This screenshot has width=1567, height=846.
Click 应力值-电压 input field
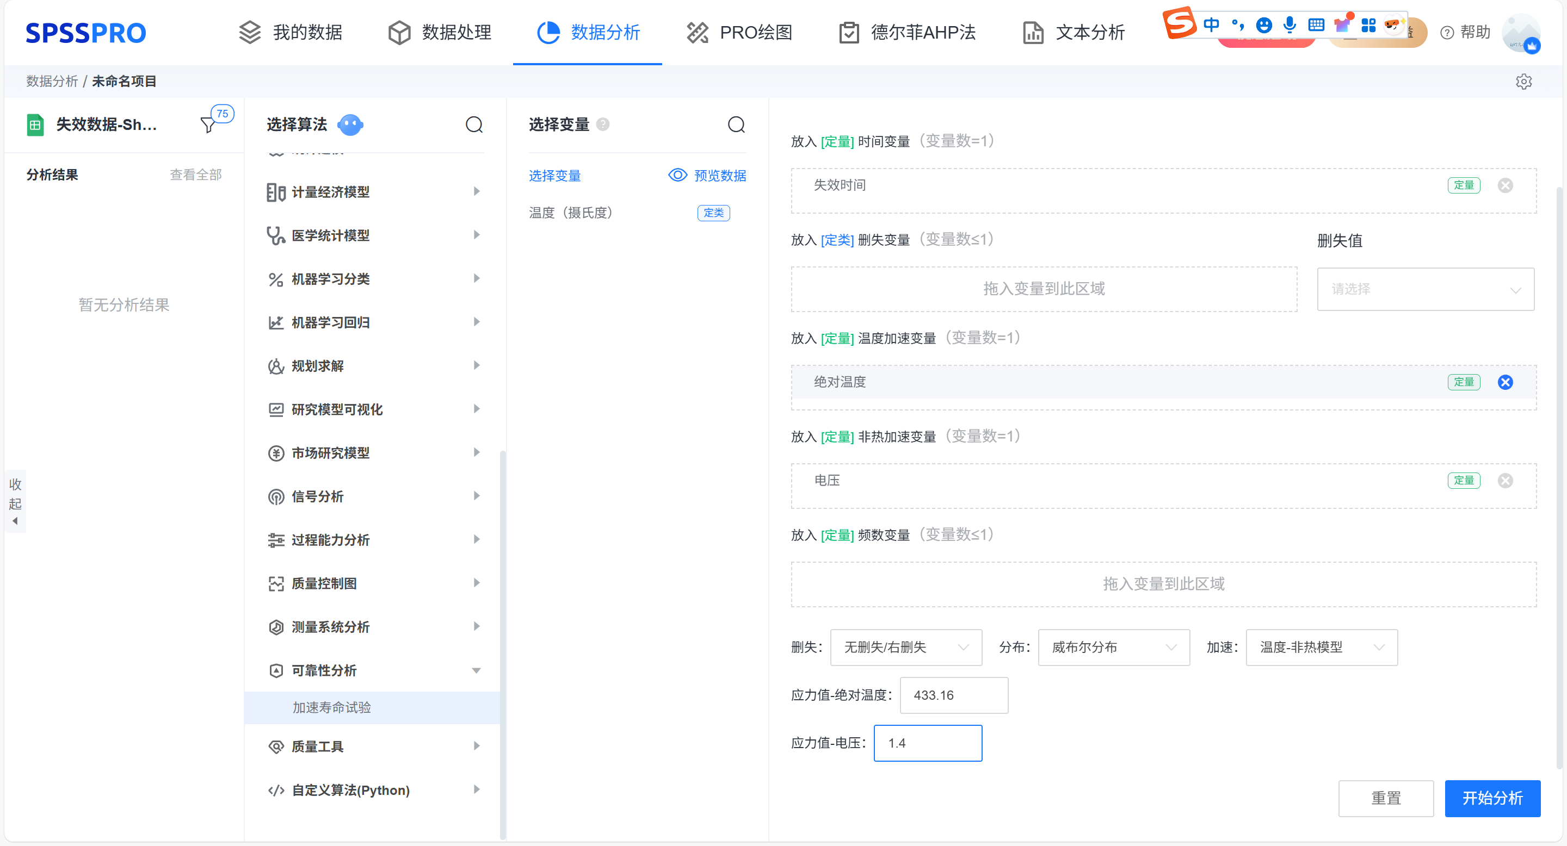[x=928, y=743]
